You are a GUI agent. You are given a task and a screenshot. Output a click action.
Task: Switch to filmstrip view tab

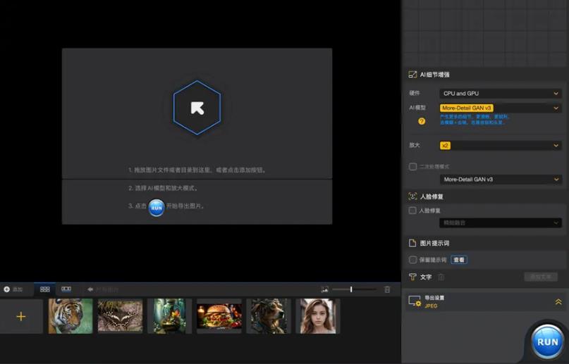click(x=66, y=289)
